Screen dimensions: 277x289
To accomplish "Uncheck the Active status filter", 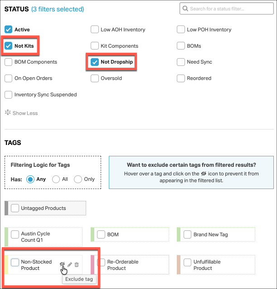I will [8, 29].
